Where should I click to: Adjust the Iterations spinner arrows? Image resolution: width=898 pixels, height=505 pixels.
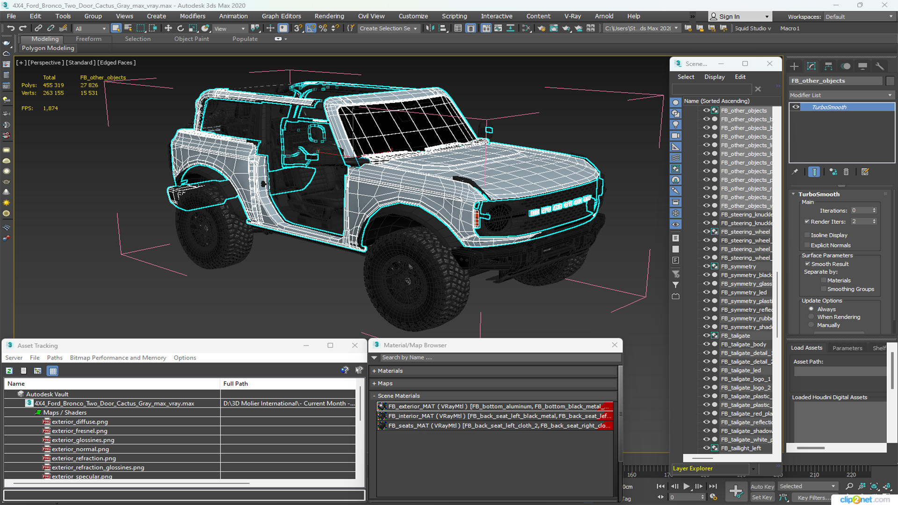(x=874, y=211)
